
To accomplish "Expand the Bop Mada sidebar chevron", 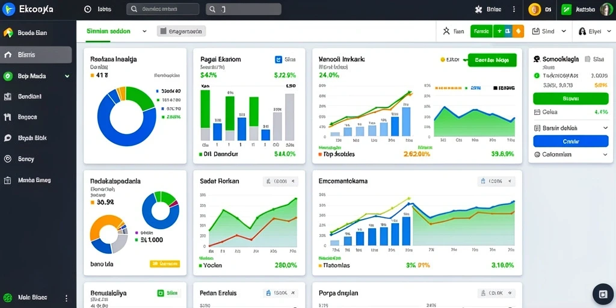I will [x=67, y=76].
